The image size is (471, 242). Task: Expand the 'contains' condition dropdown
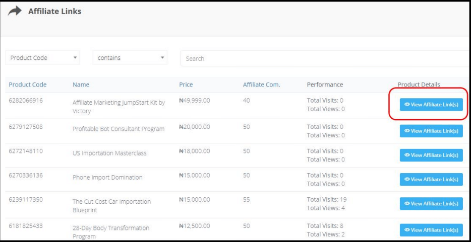[130, 58]
